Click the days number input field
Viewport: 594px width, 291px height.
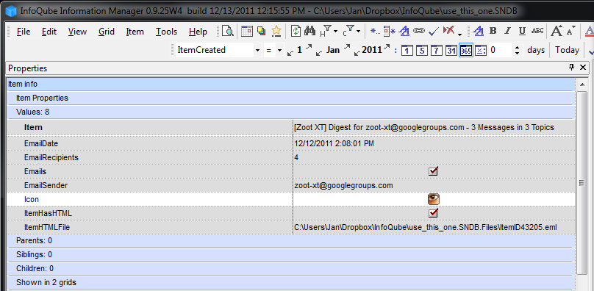pos(501,50)
